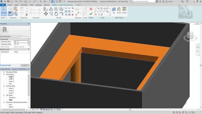Switch to the Insert ribbon tab
Image resolution: width=202 pixels, height=114 pixels.
coord(16,5)
